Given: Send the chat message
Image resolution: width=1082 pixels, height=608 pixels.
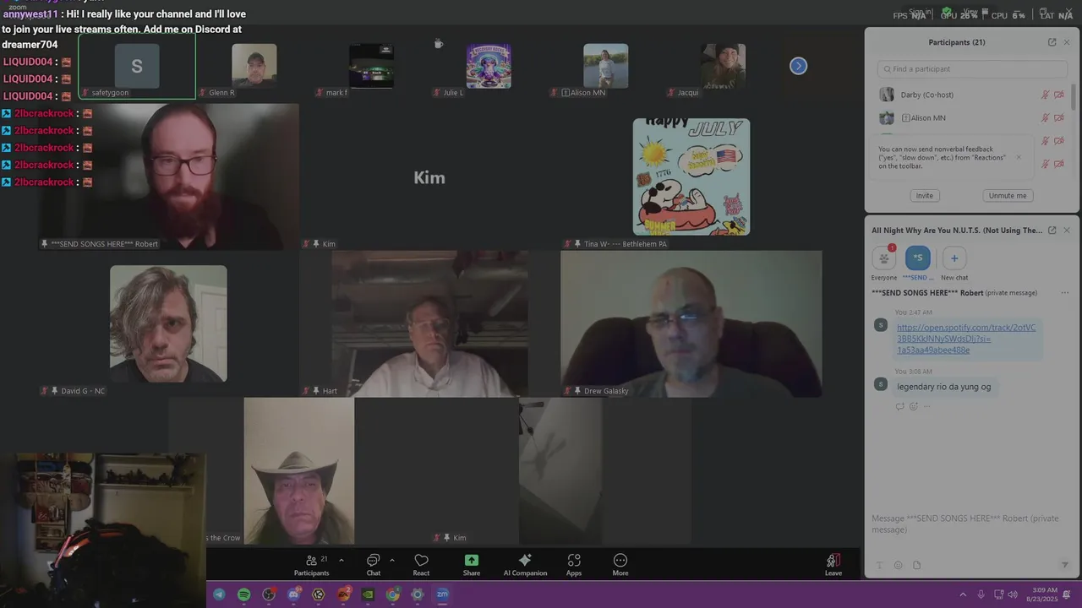Looking at the screenshot, I should tap(1064, 565).
